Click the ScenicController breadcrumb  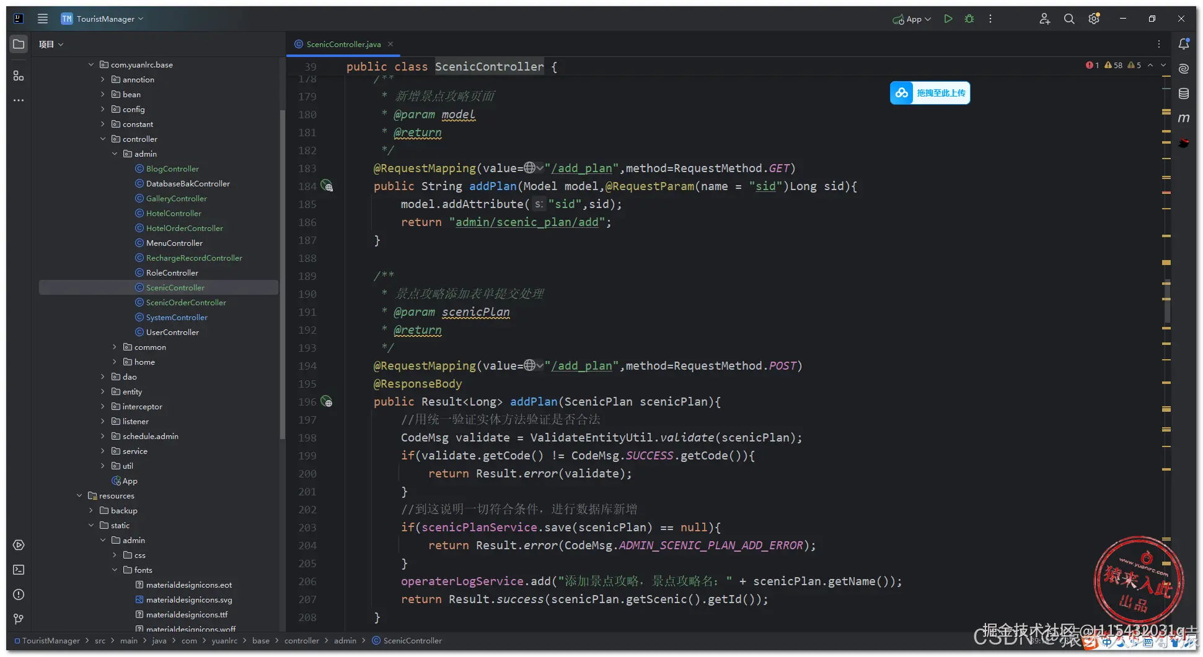[407, 641]
